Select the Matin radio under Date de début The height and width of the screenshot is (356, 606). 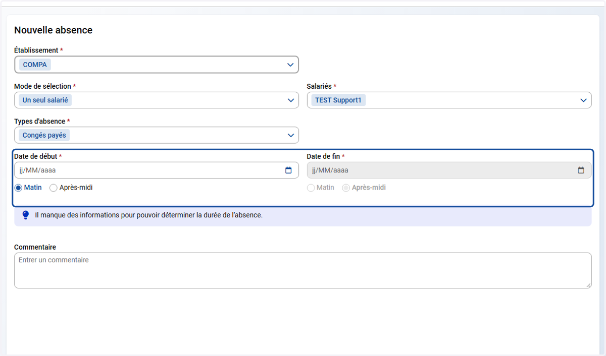click(x=18, y=188)
